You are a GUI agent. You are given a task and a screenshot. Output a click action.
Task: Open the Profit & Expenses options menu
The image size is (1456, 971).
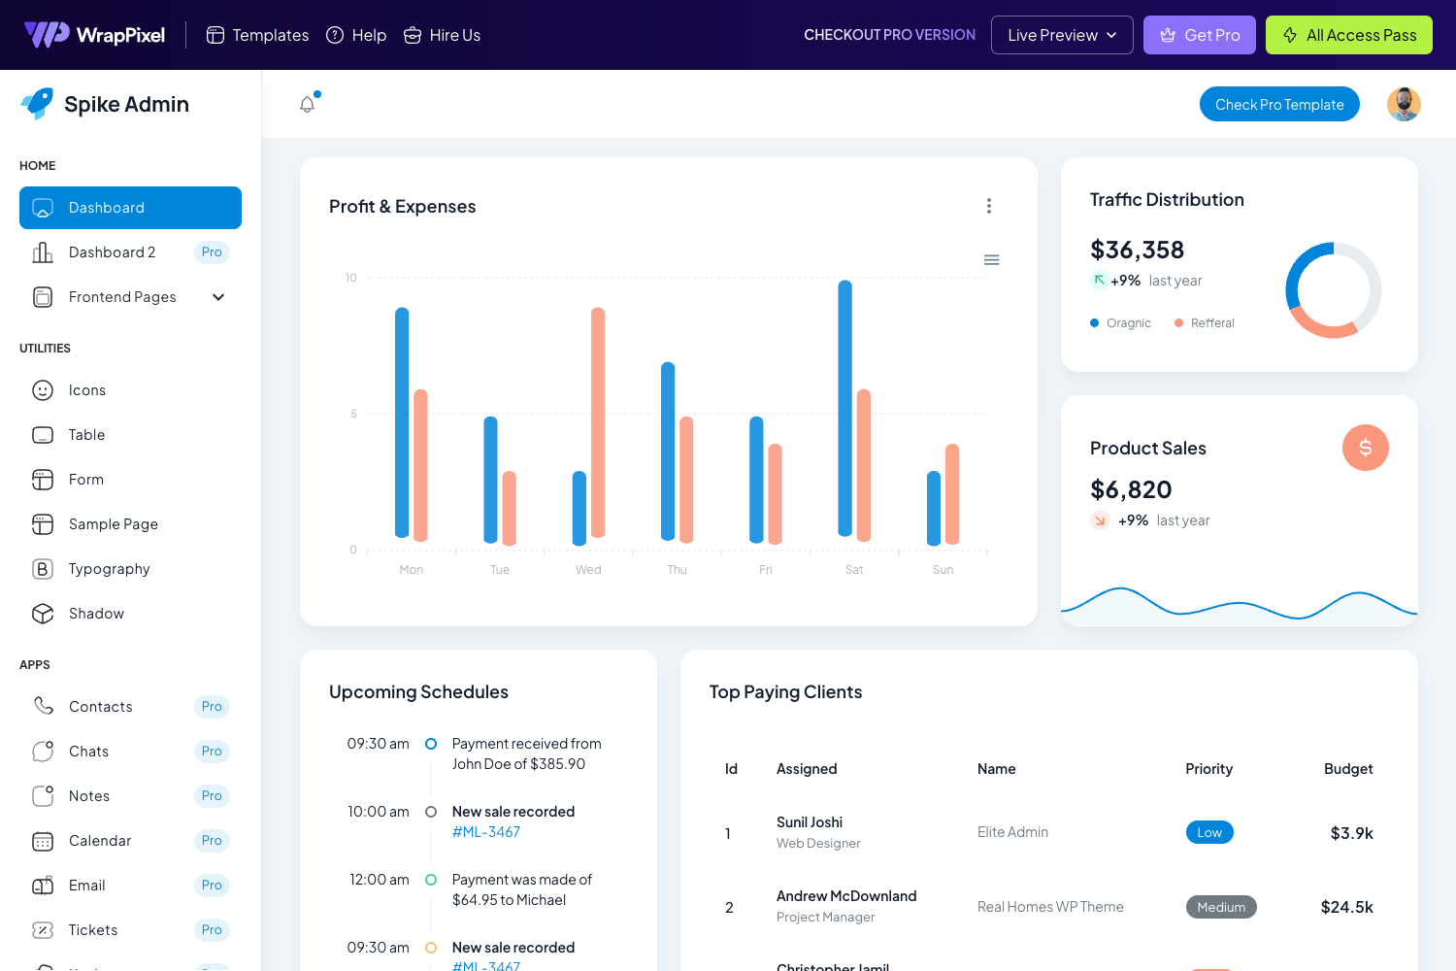[x=989, y=206]
